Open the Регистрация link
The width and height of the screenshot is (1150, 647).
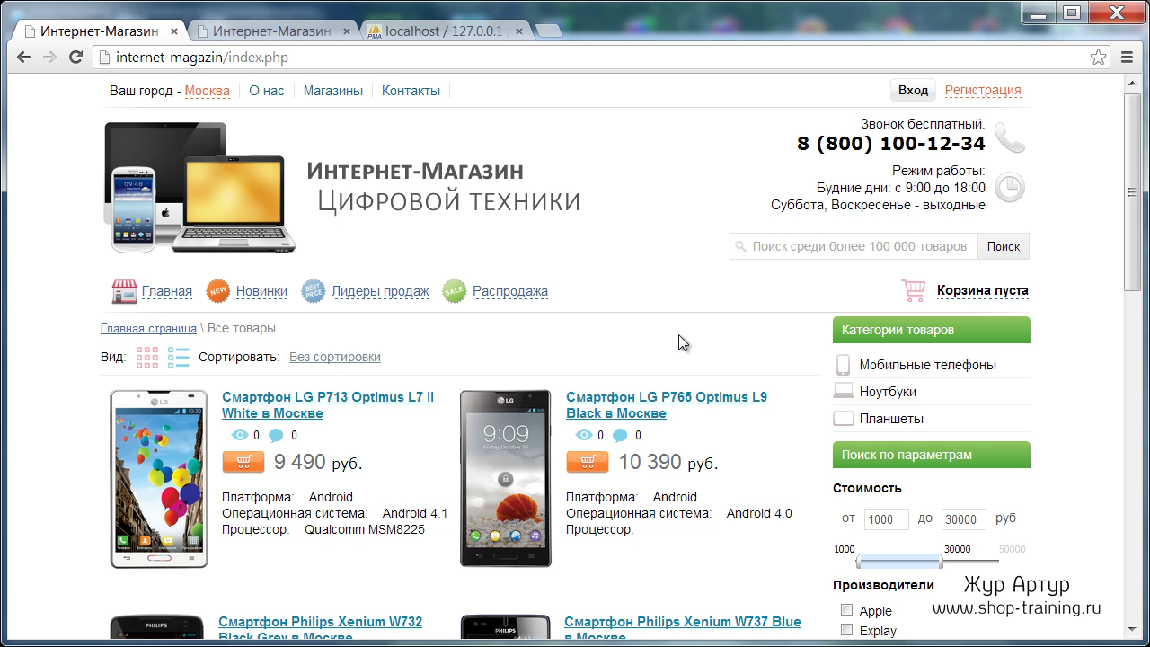(983, 90)
